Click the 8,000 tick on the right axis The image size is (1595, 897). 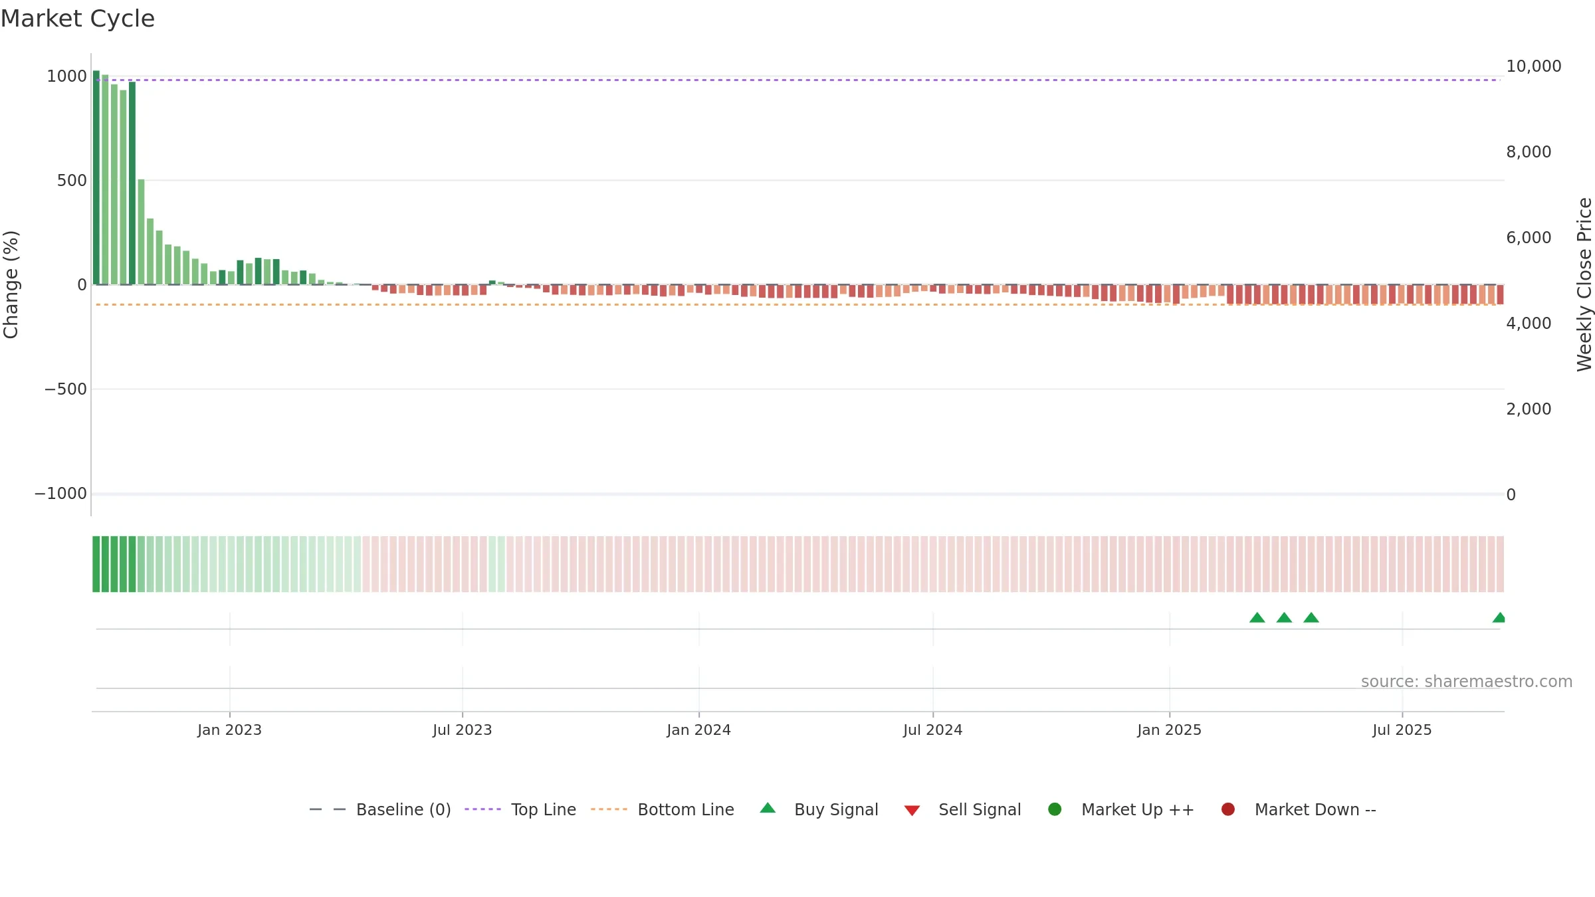point(1529,152)
